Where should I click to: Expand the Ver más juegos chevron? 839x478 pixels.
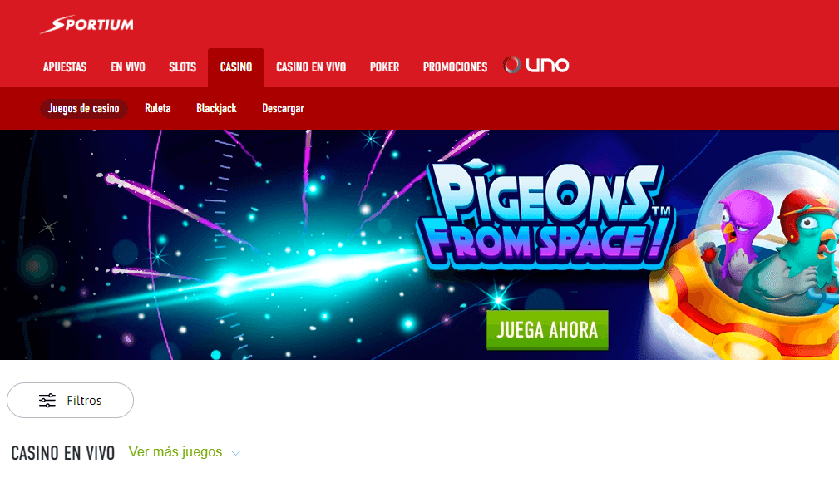pyautogui.click(x=235, y=453)
